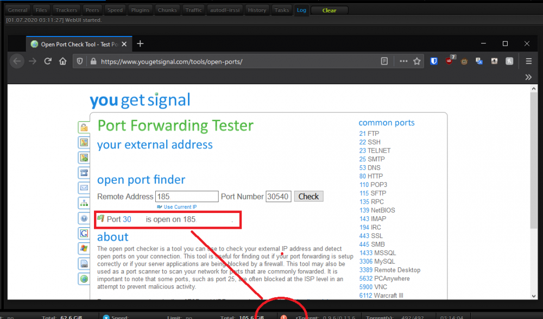
Task: Click the page vertical scrollbar
Action: (x=534, y=161)
